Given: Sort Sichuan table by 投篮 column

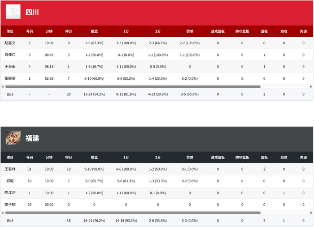Looking at the screenshot, I should [94, 31].
